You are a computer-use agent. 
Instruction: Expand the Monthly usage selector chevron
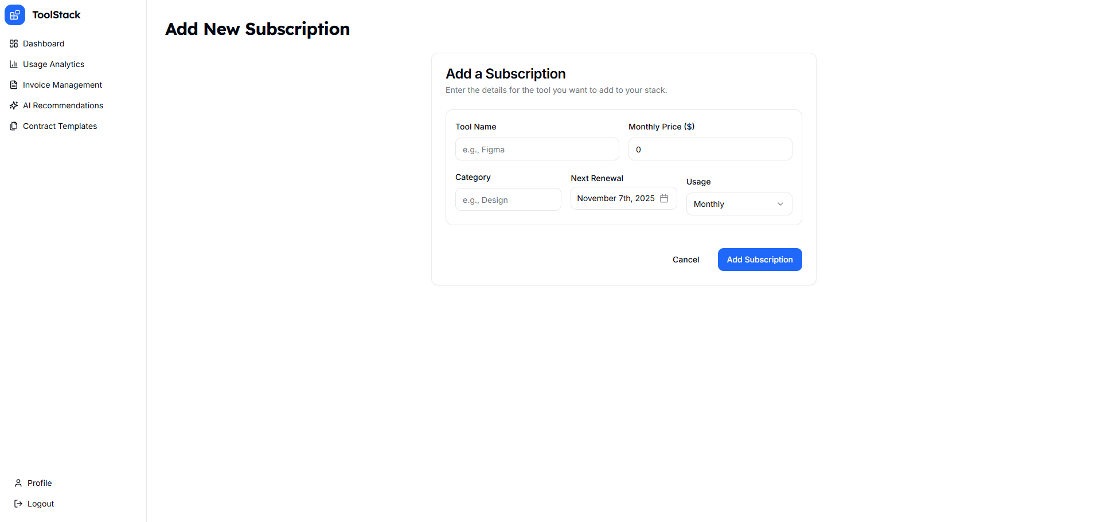click(780, 204)
